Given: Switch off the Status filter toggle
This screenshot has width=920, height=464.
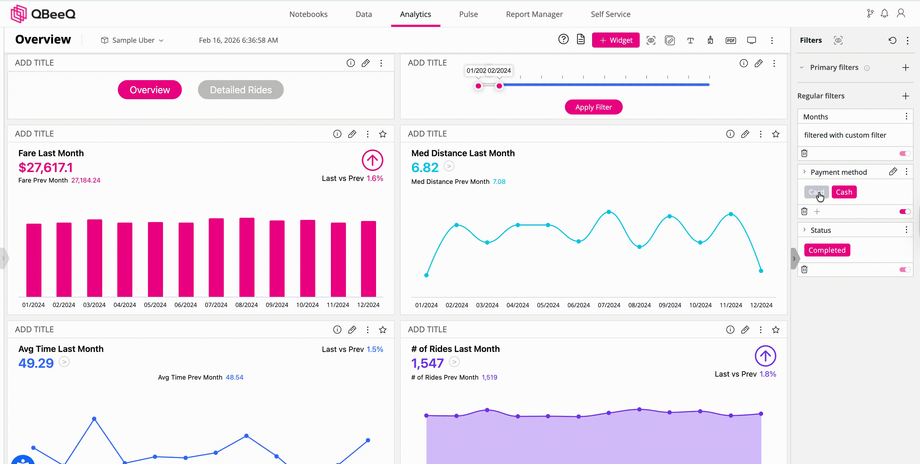Looking at the screenshot, I should pyautogui.click(x=904, y=269).
